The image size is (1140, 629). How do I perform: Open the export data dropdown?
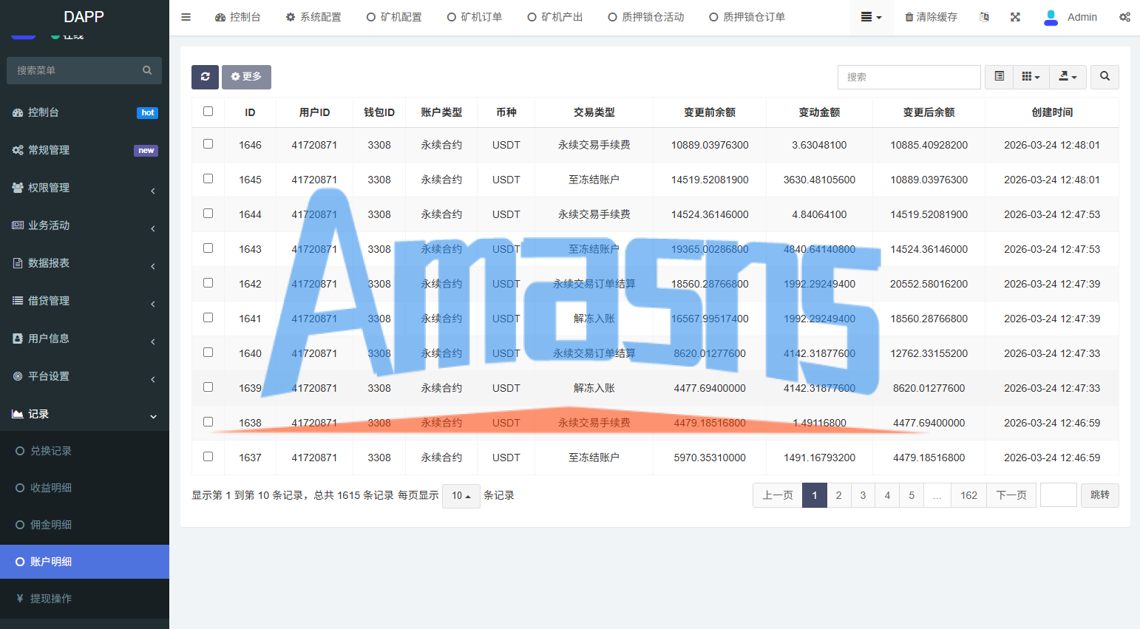pos(1068,77)
